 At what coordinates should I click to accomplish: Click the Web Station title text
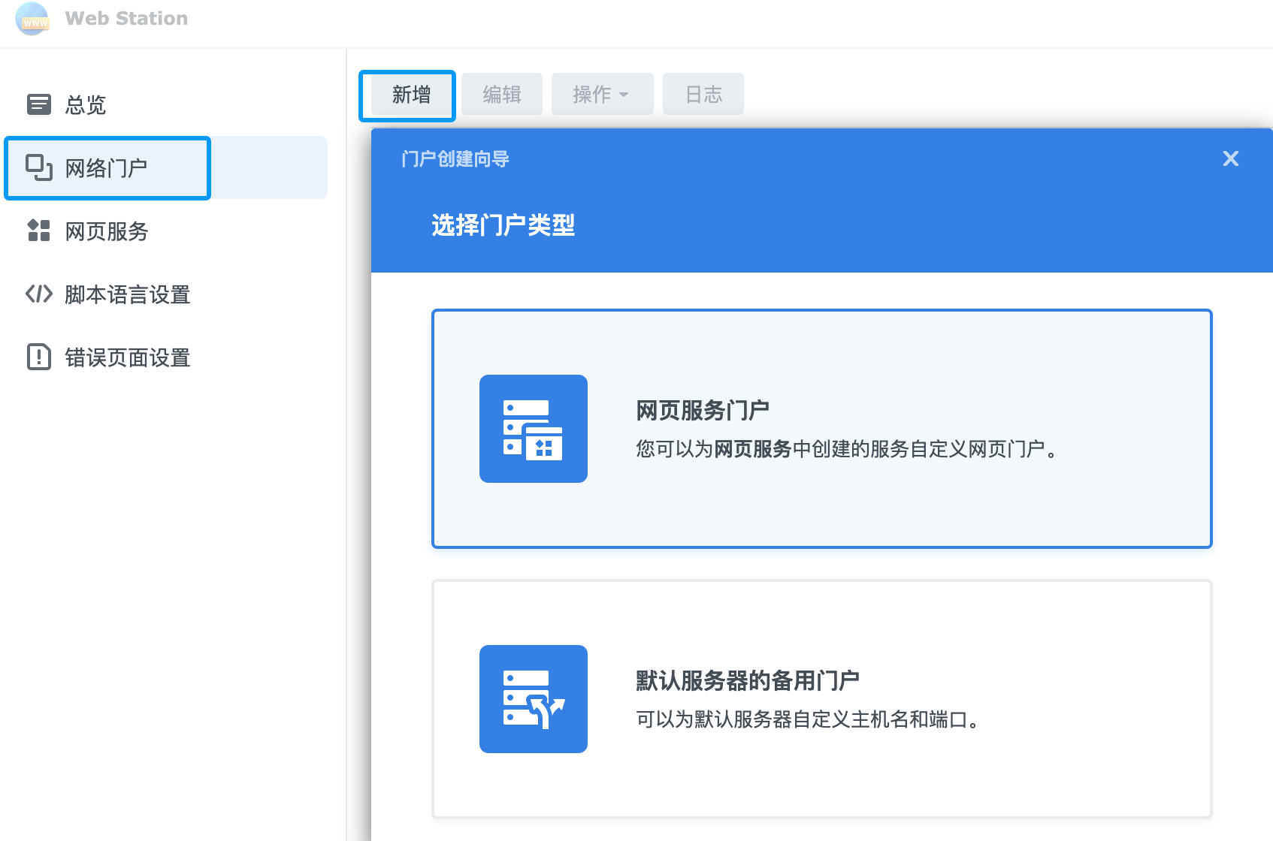click(x=126, y=18)
